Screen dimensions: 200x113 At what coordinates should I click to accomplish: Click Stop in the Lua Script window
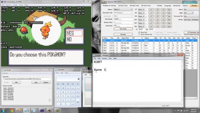tap(36, 82)
